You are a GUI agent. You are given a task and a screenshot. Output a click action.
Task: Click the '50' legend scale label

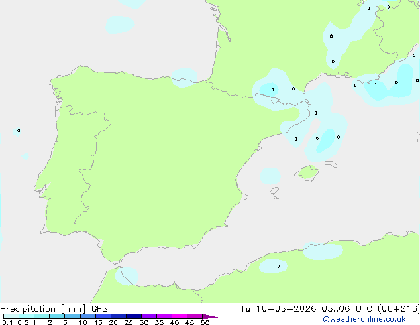[x=205, y=322]
